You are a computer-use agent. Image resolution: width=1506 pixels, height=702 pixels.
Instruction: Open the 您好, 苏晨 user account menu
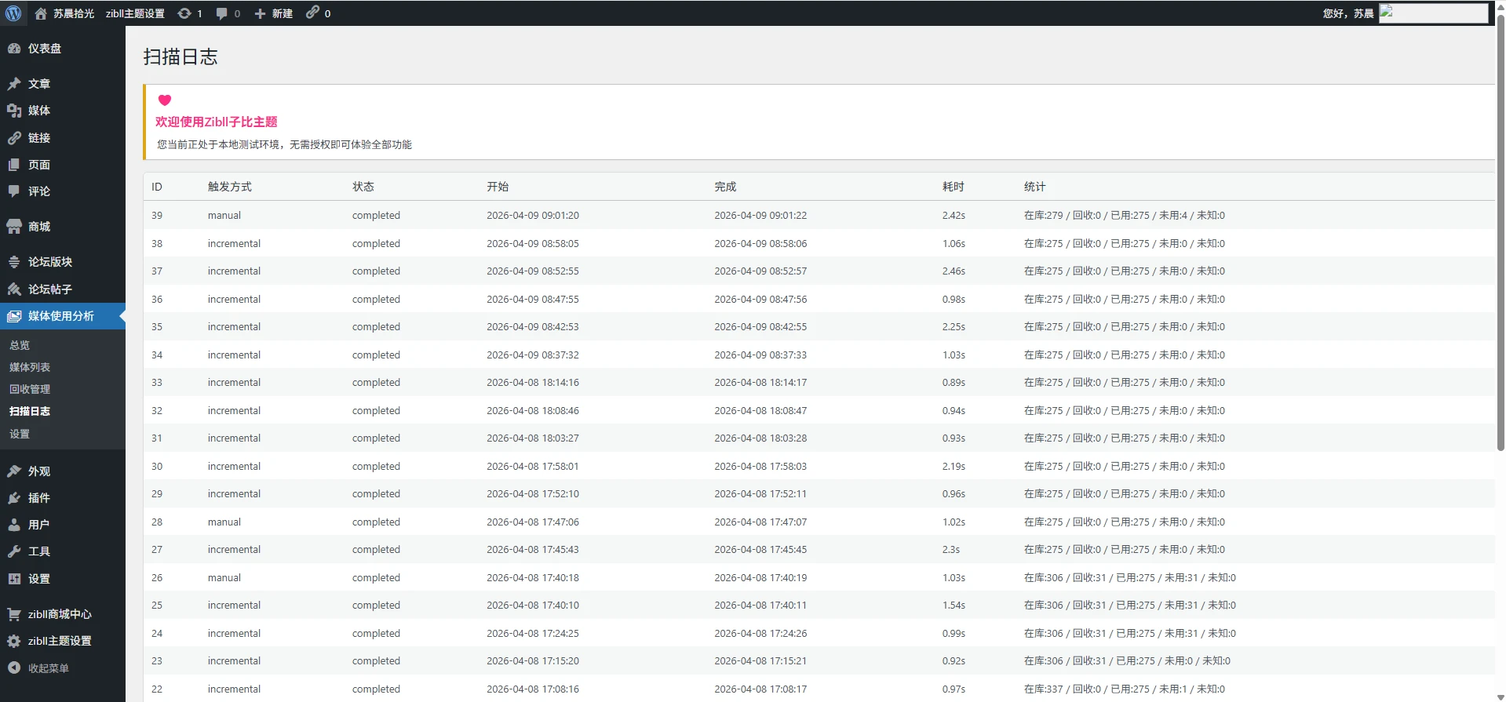[1347, 13]
